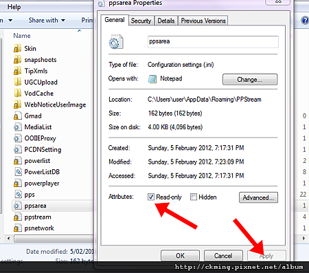Select the UGCUpload folder icon
Image resolution: width=309 pixels, height=273 pixels.
[x=17, y=82]
